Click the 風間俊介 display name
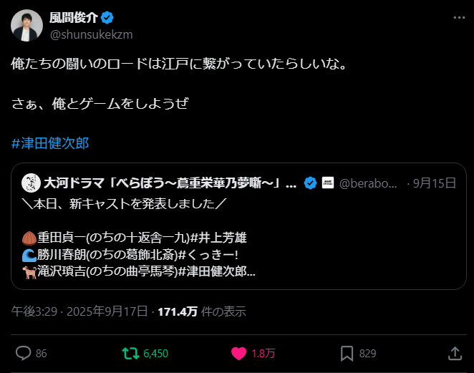The image size is (474, 373). (x=74, y=17)
